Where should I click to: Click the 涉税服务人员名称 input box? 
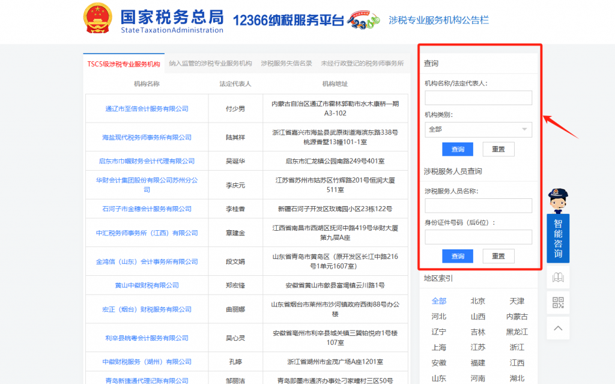coord(478,206)
